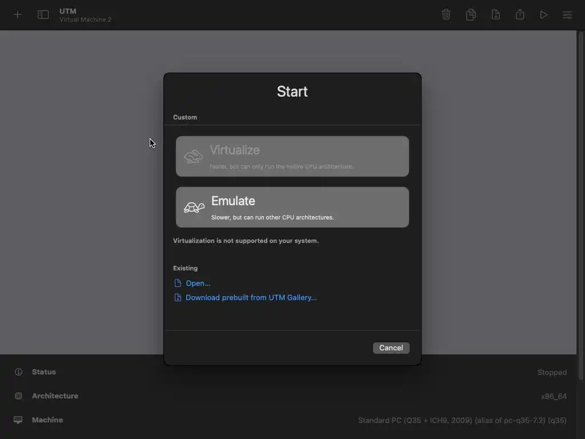Open an existing VM via Open…
The image size is (585, 439).
tap(198, 284)
